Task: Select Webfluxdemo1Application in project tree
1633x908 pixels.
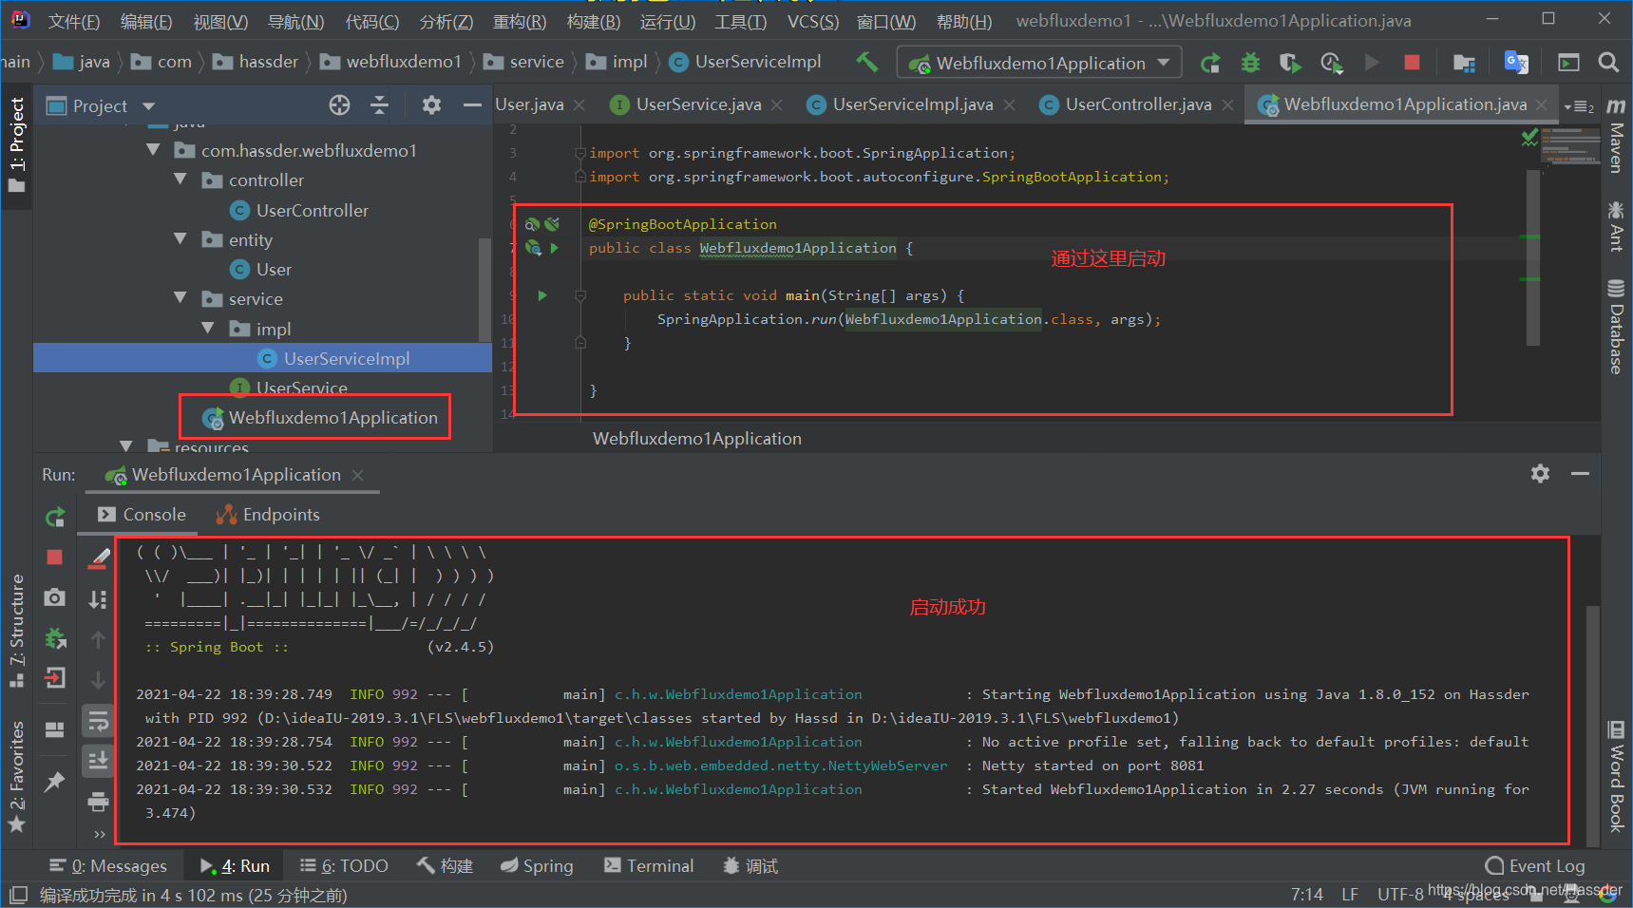Action: [x=320, y=417]
